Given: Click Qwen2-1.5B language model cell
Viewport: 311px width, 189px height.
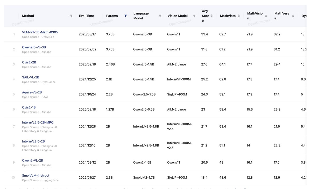Looking at the screenshot, I should [142, 163].
